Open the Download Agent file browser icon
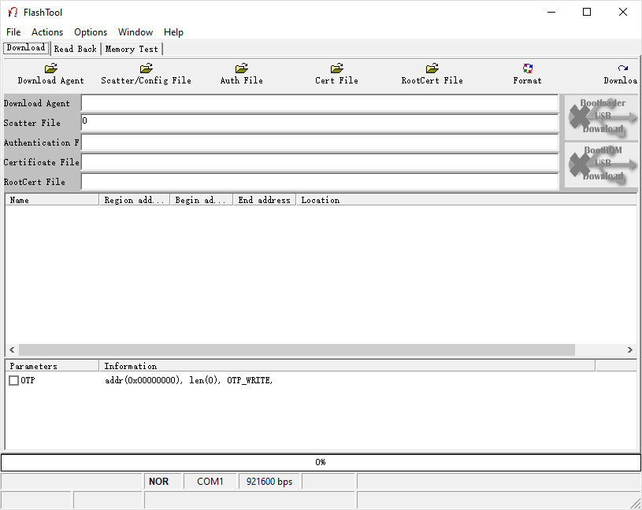This screenshot has width=642, height=510. tap(50, 68)
